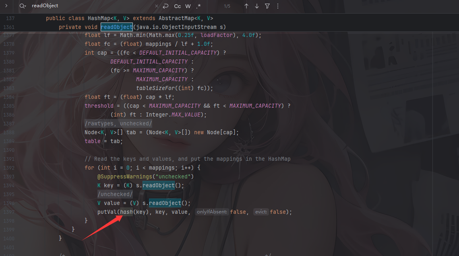Click line number 1392 in gutter
The width and height of the screenshot is (459, 256).
(8, 168)
